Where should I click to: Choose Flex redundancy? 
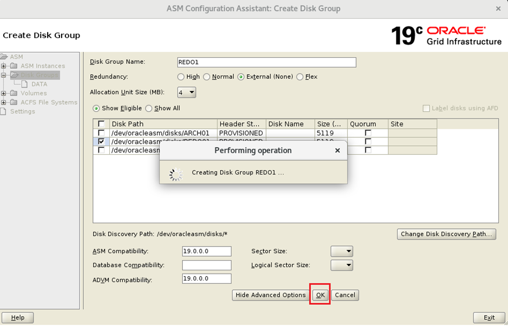pyautogui.click(x=300, y=77)
